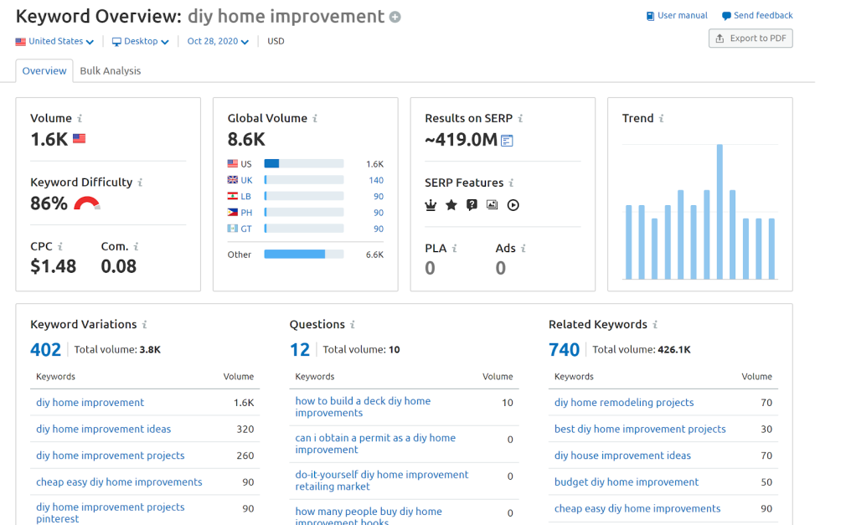
Task: Open the Desktop device dropdown
Action: point(140,42)
